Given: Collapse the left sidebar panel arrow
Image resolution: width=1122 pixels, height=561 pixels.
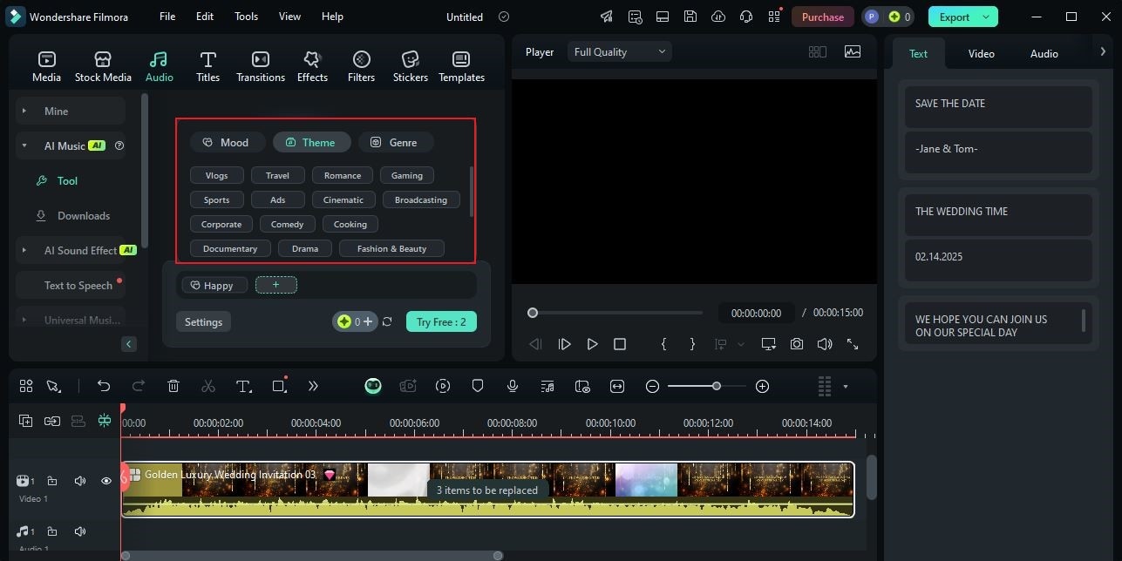Looking at the screenshot, I should tap(129, 344).
